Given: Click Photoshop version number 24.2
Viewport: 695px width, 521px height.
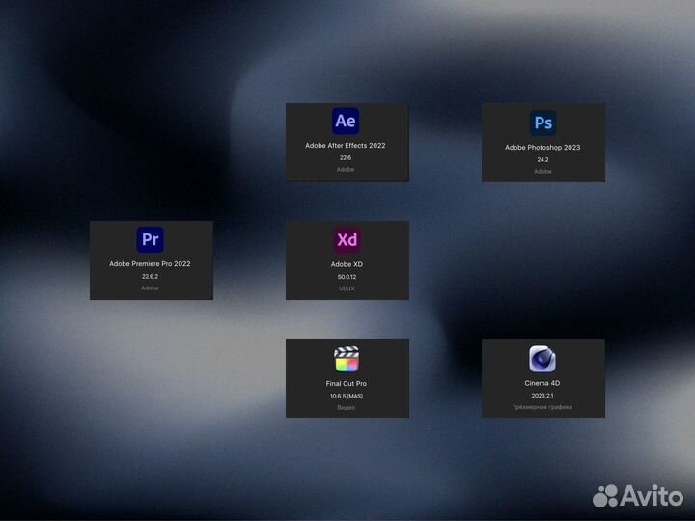Looking at the screenshot, I should click(x=542, y=159).
